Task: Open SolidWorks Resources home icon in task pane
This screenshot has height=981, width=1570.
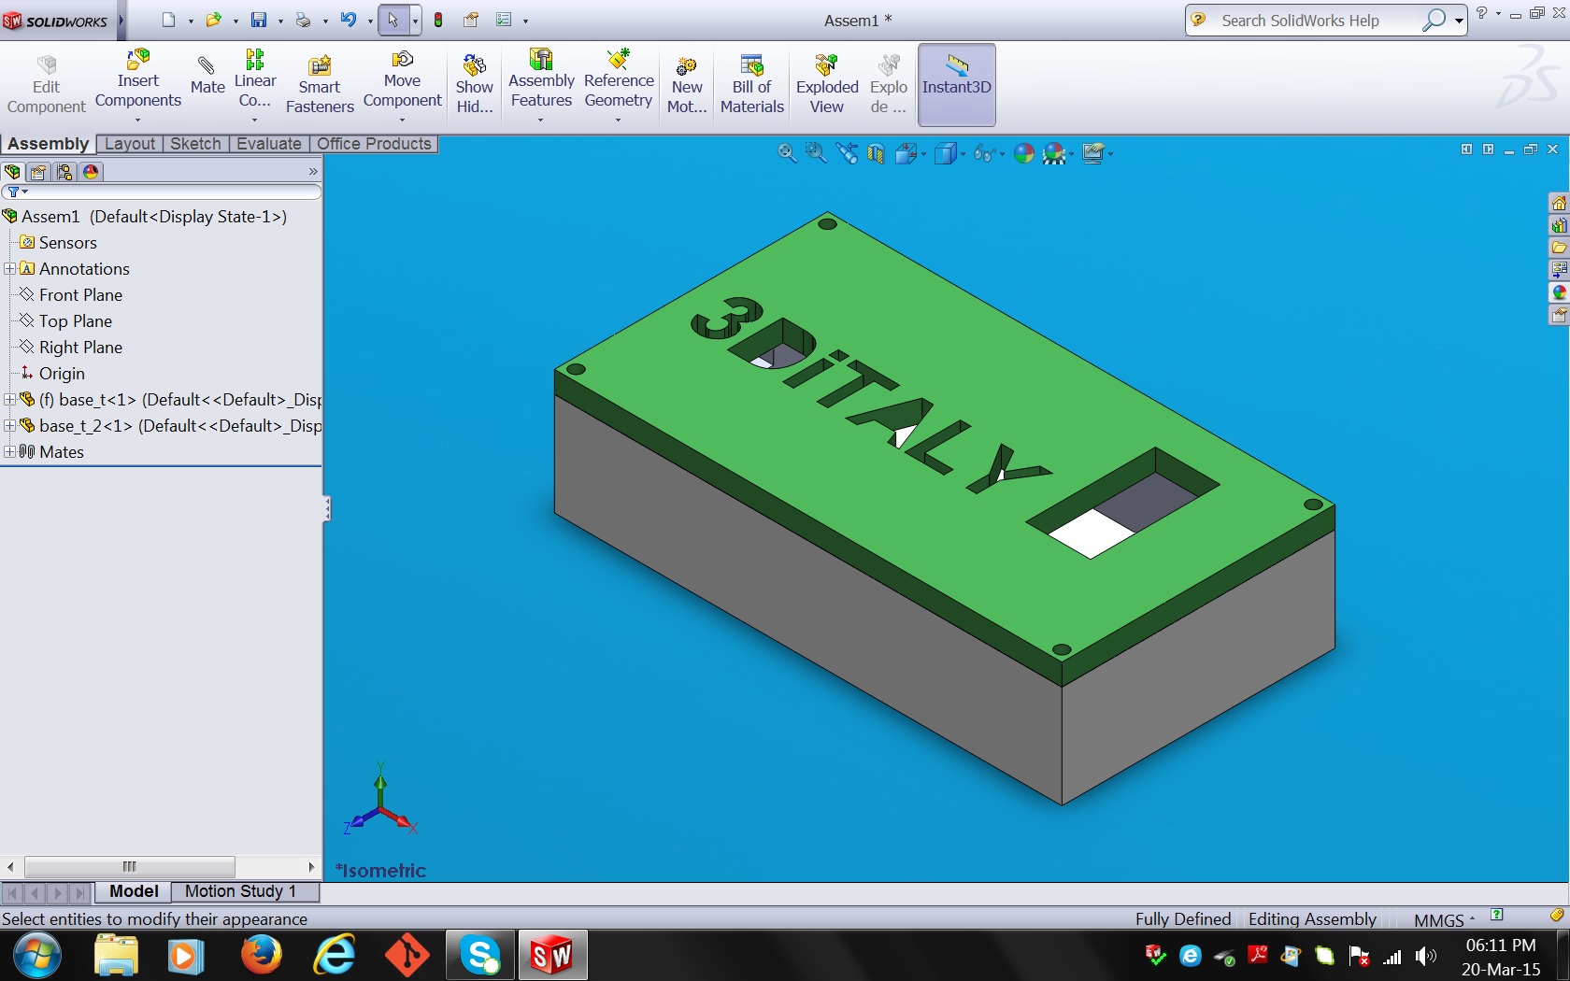Action: coord(1559,203)
